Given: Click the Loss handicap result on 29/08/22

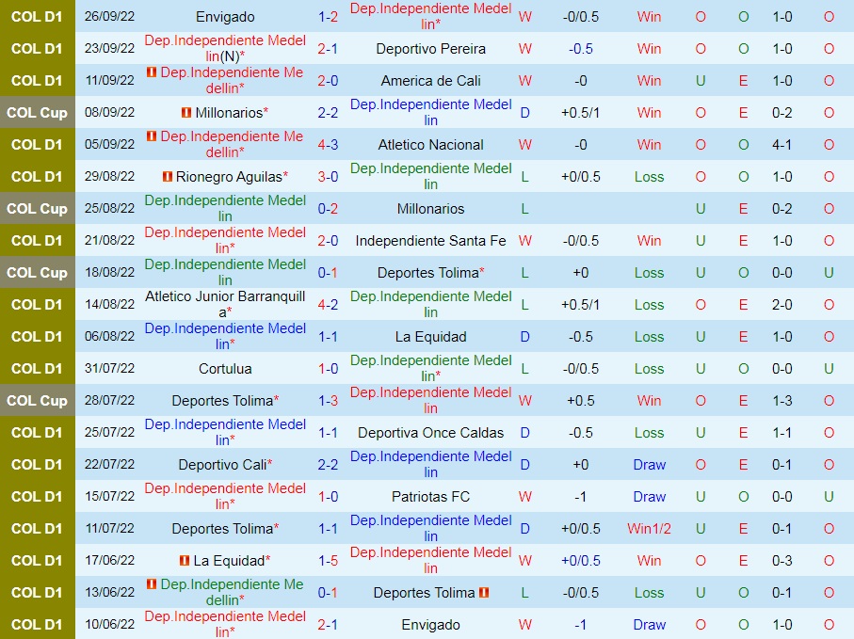Looking at the screenshot, I should coord(650,177).
